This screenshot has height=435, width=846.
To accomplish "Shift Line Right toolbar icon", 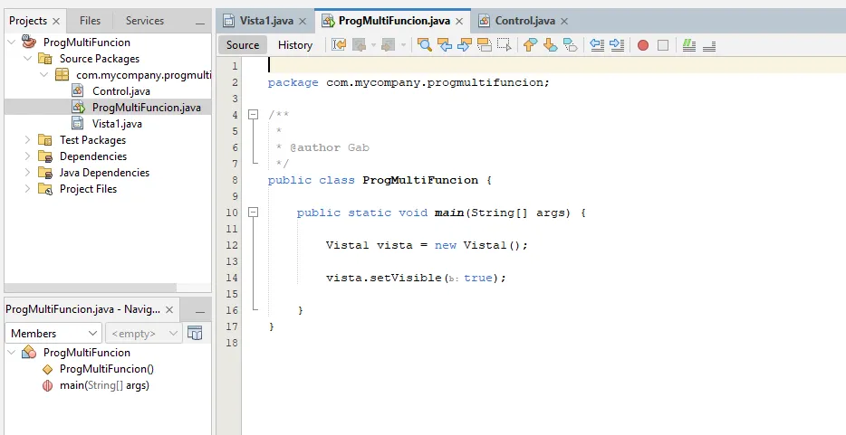I will (x=617, y=45).
